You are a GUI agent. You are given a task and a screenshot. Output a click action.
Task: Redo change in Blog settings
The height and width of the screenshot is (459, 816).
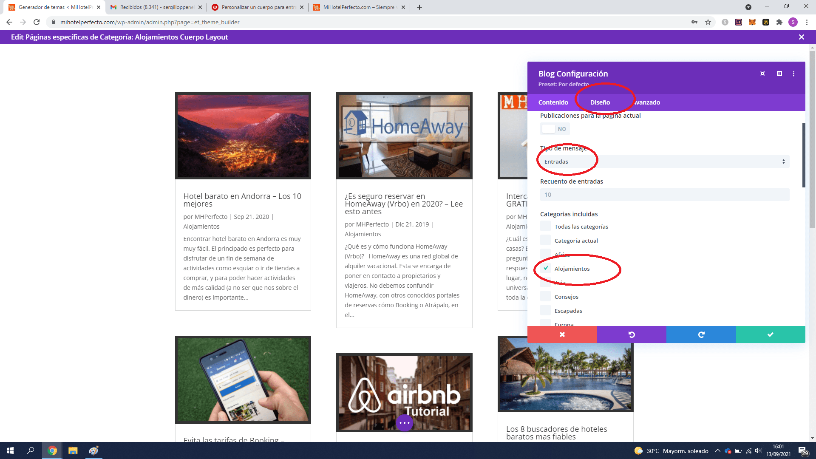(x=701, y=334)
